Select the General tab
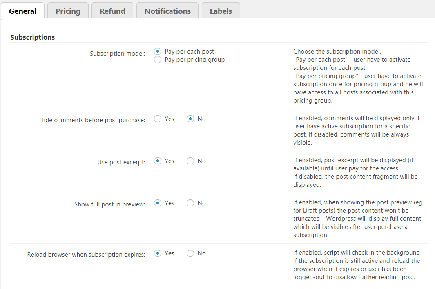The height and width of the screenshot is (289, 435). click(22, 11)
